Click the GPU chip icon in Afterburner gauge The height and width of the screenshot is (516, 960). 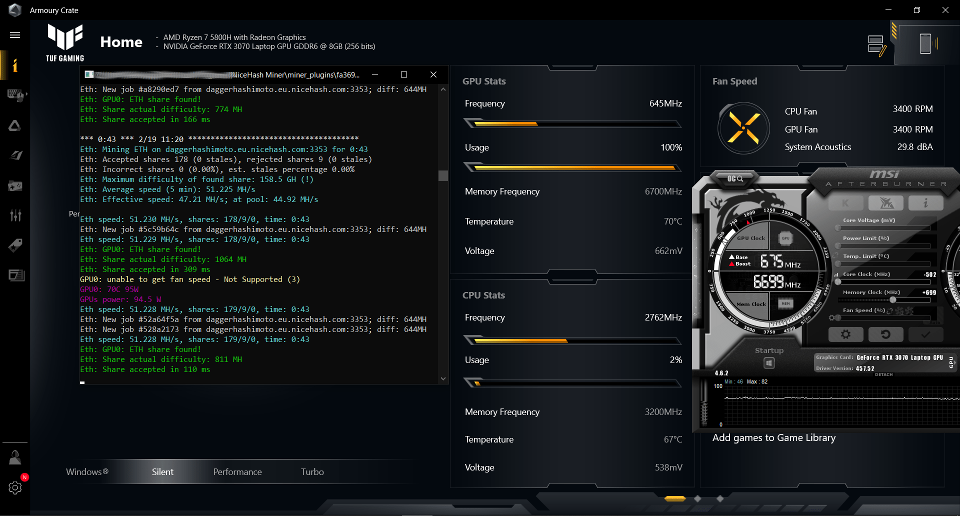tap(785, 238)
